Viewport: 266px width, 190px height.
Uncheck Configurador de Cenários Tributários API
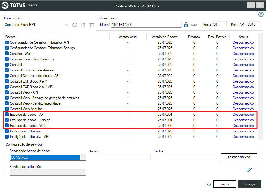tap(6, 42)
